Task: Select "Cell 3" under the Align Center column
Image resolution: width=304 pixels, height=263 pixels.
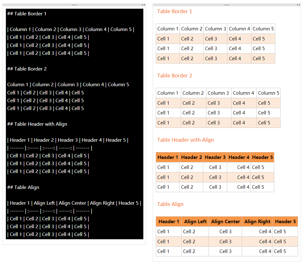Action: [225, 231]
